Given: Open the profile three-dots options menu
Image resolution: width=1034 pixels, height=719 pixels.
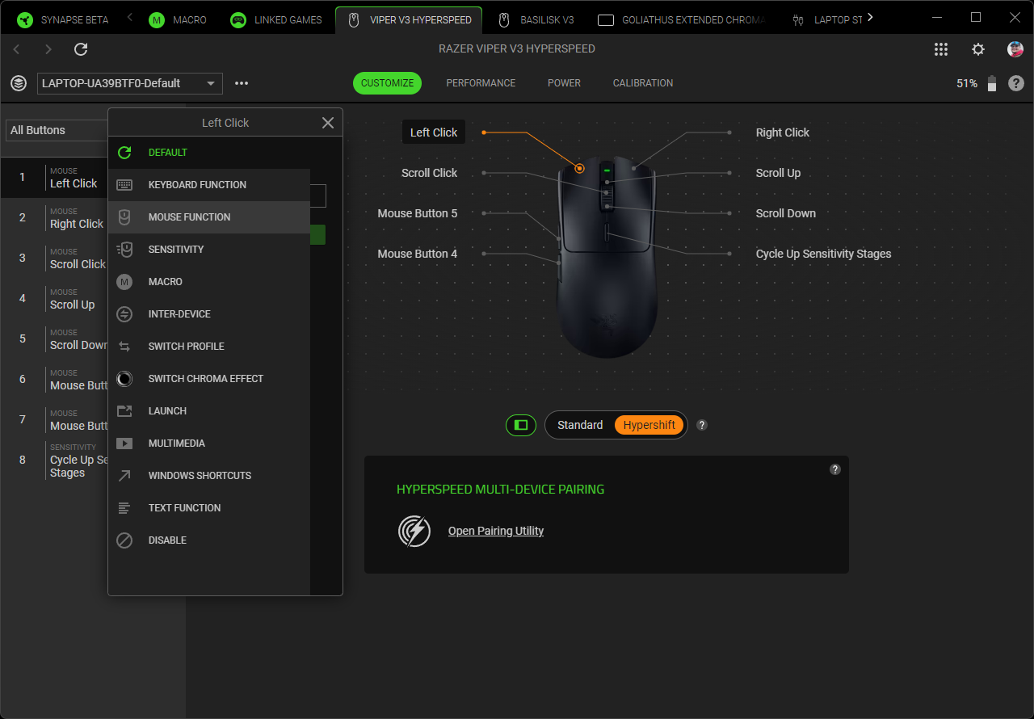Looking at the screenshot, I should click(x=242, y=83).
